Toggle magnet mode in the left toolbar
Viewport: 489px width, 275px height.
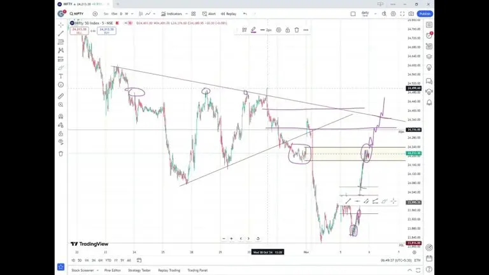click(x=61, y=116)
